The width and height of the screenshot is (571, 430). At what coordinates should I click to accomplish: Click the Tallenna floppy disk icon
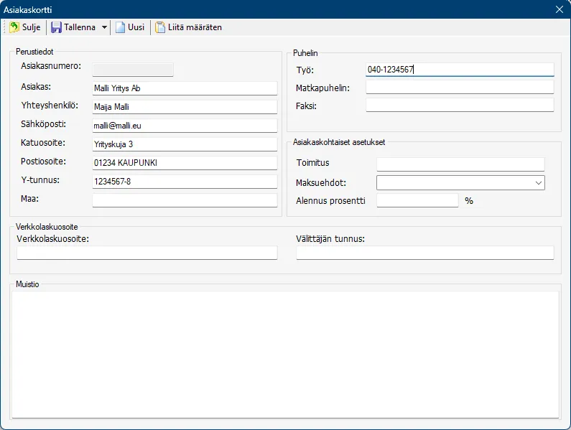pyautogui.click(x=56, y=27)
